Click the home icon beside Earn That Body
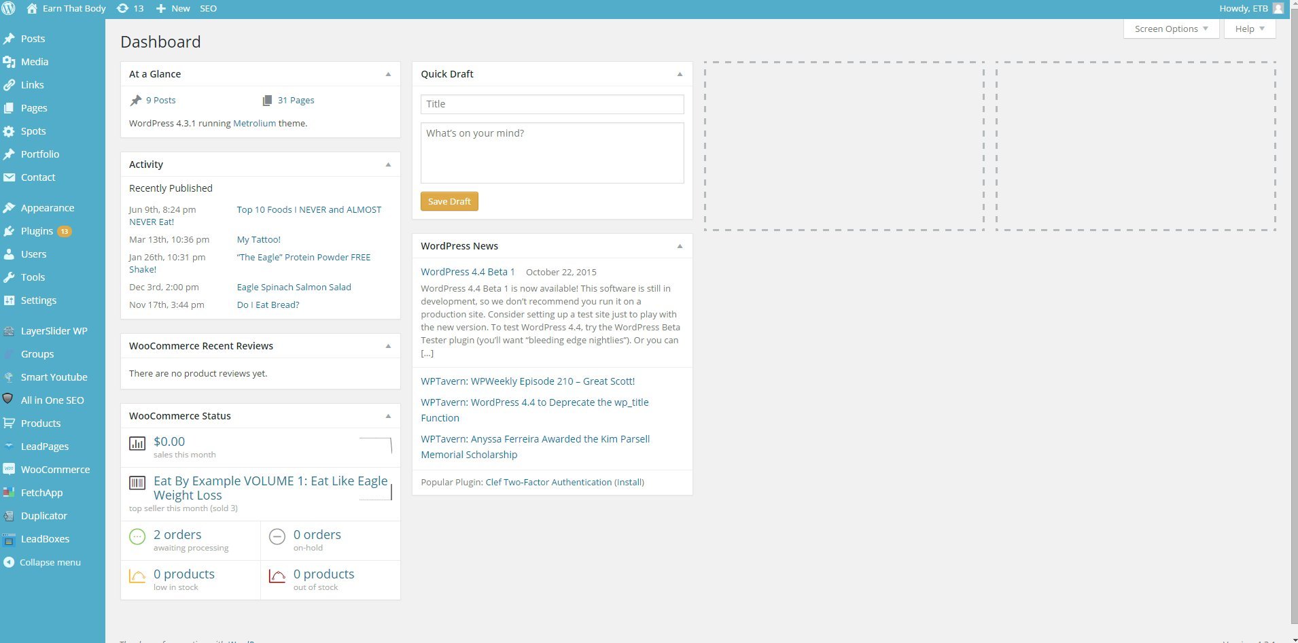 click(32, 9)
